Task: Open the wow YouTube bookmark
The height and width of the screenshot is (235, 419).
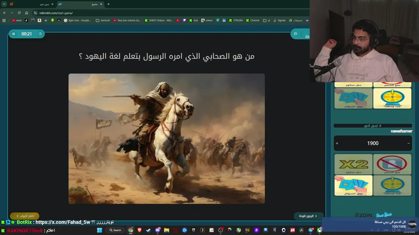Action: 17,20
